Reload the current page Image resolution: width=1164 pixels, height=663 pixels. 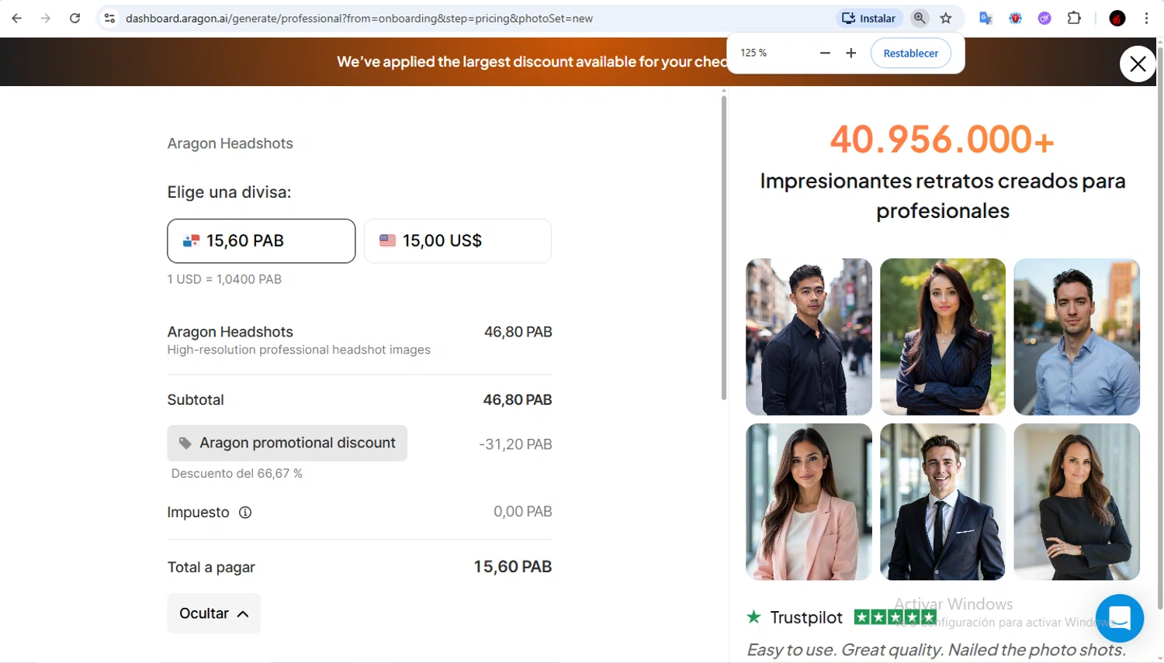pyautogui.click(x=74, y=18)
